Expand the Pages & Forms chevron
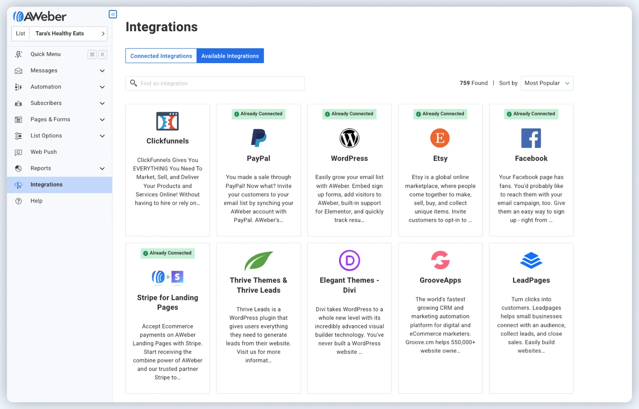 click(102, 120)
